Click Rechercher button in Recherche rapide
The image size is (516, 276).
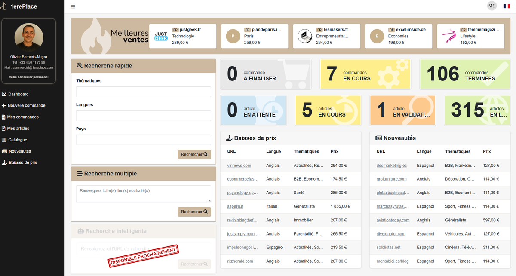pos(194,154)
